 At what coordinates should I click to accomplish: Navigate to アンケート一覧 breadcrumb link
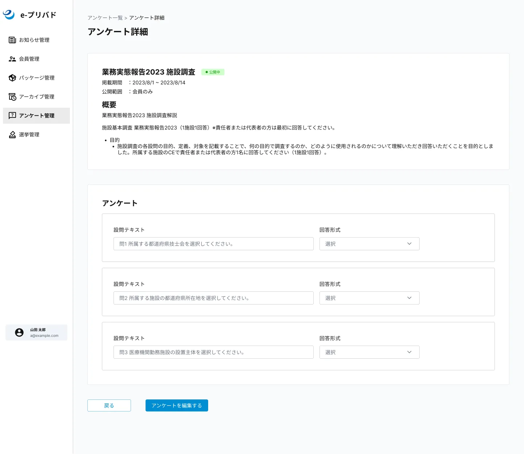click(105, 18)
